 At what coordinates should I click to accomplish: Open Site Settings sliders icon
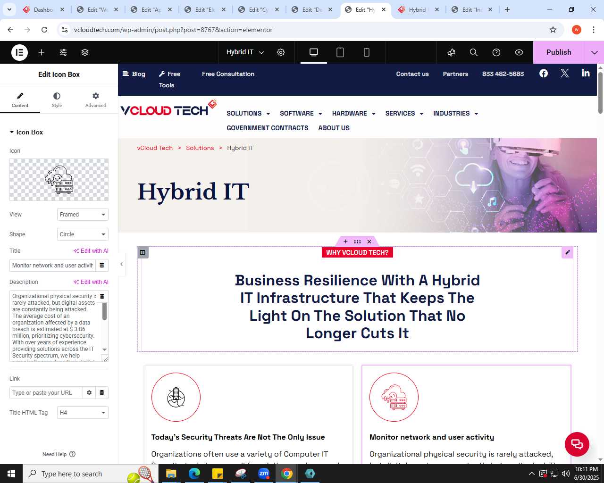(63, 52)
